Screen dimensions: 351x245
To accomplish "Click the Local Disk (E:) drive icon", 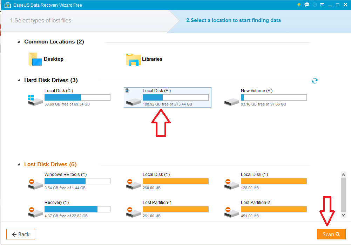I will point(133,102).
